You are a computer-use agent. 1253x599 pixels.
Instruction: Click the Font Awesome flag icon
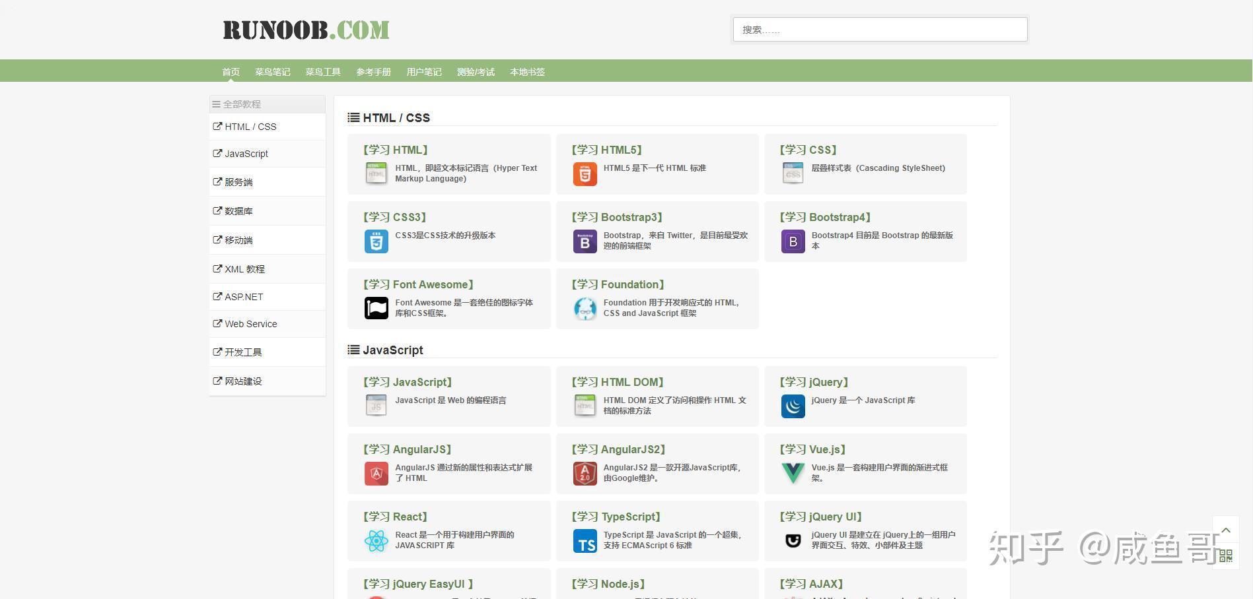tap(376, 308)
